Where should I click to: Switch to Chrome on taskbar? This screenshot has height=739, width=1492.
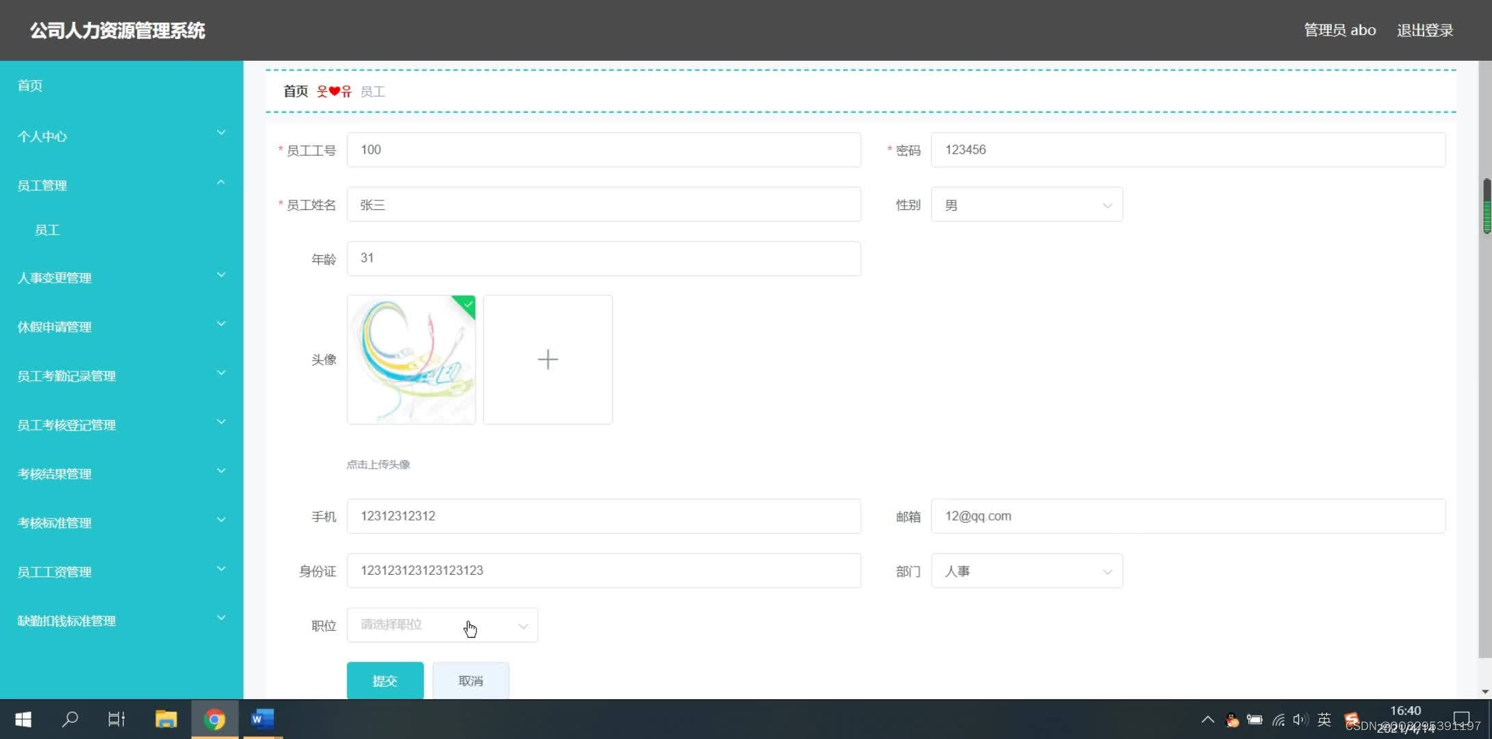click(214, 719)
